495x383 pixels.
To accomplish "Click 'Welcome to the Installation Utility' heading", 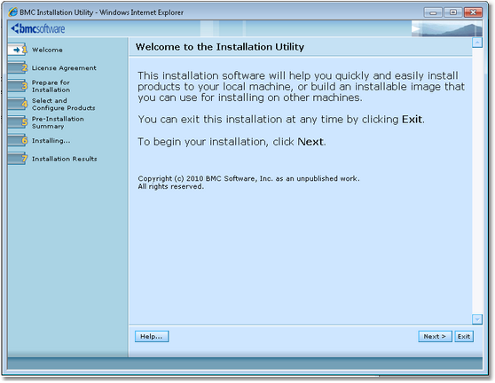I will coord(220,47).
